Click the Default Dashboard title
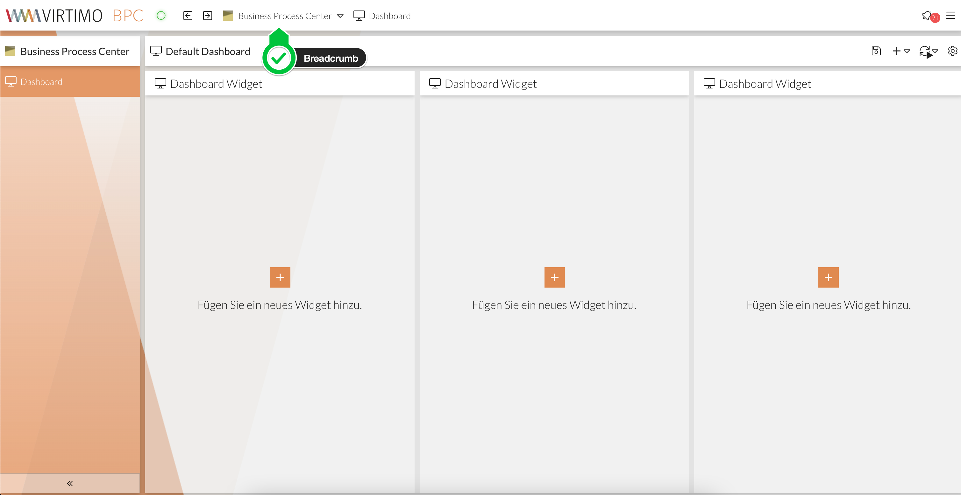 pyautogui.click(x=207, y=52)
